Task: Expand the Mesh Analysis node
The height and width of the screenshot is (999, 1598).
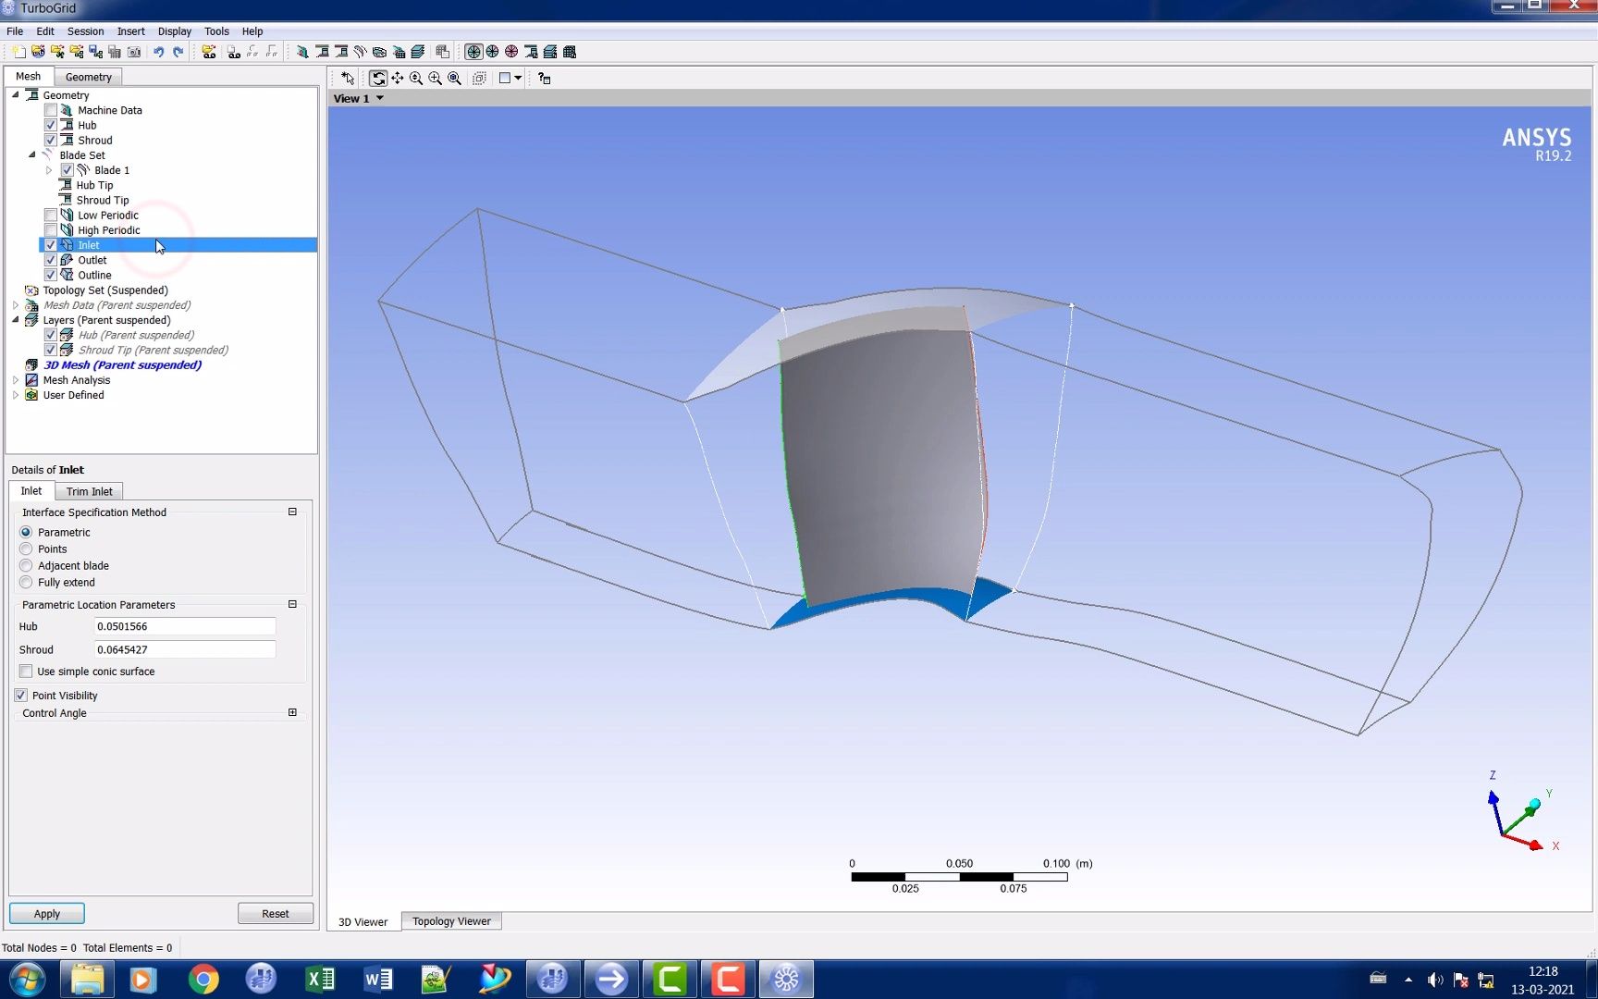Action: click(16, 380)
